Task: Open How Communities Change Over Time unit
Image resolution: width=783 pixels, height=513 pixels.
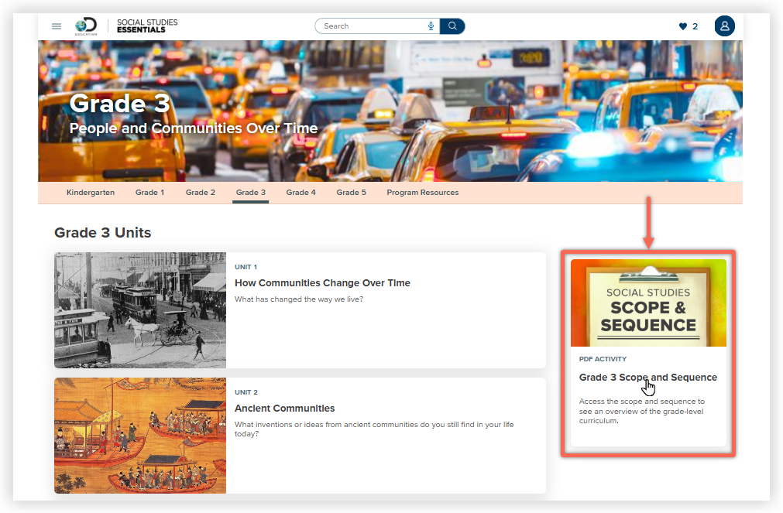Action: [x=322, y=283]
